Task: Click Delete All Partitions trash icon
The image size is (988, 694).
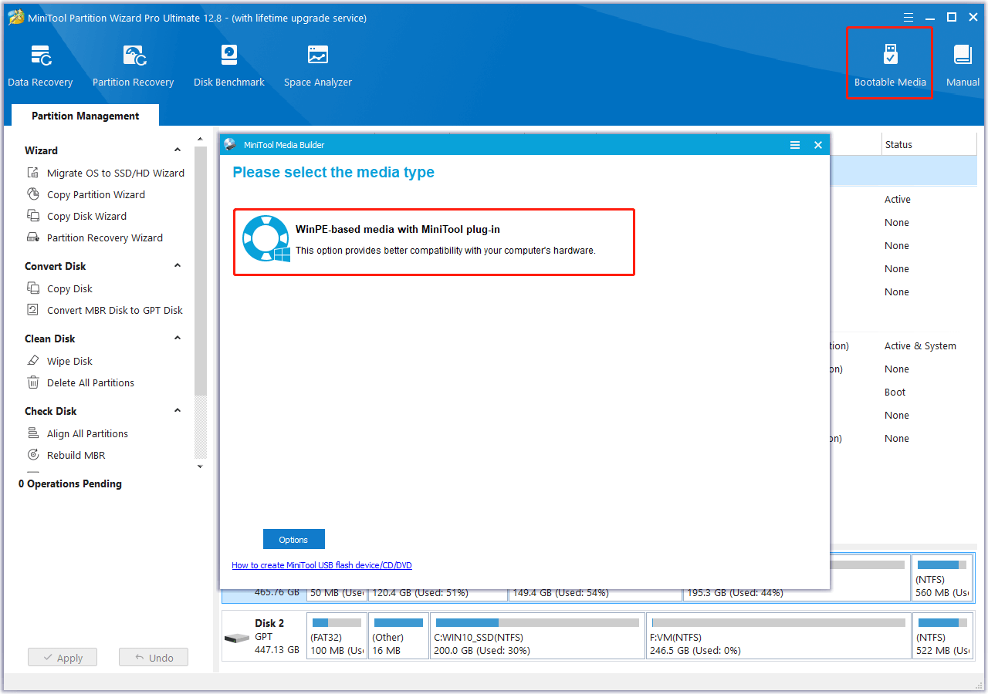Action: point(33,382)
